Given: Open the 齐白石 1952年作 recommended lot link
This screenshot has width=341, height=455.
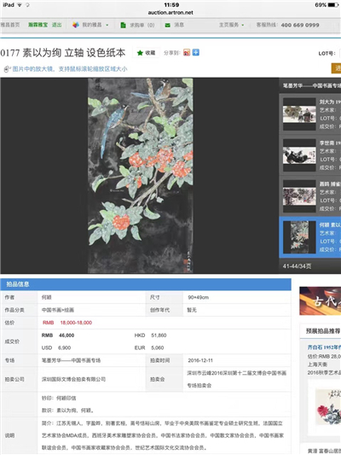Looking at the screenshot, I should (324, 347).
